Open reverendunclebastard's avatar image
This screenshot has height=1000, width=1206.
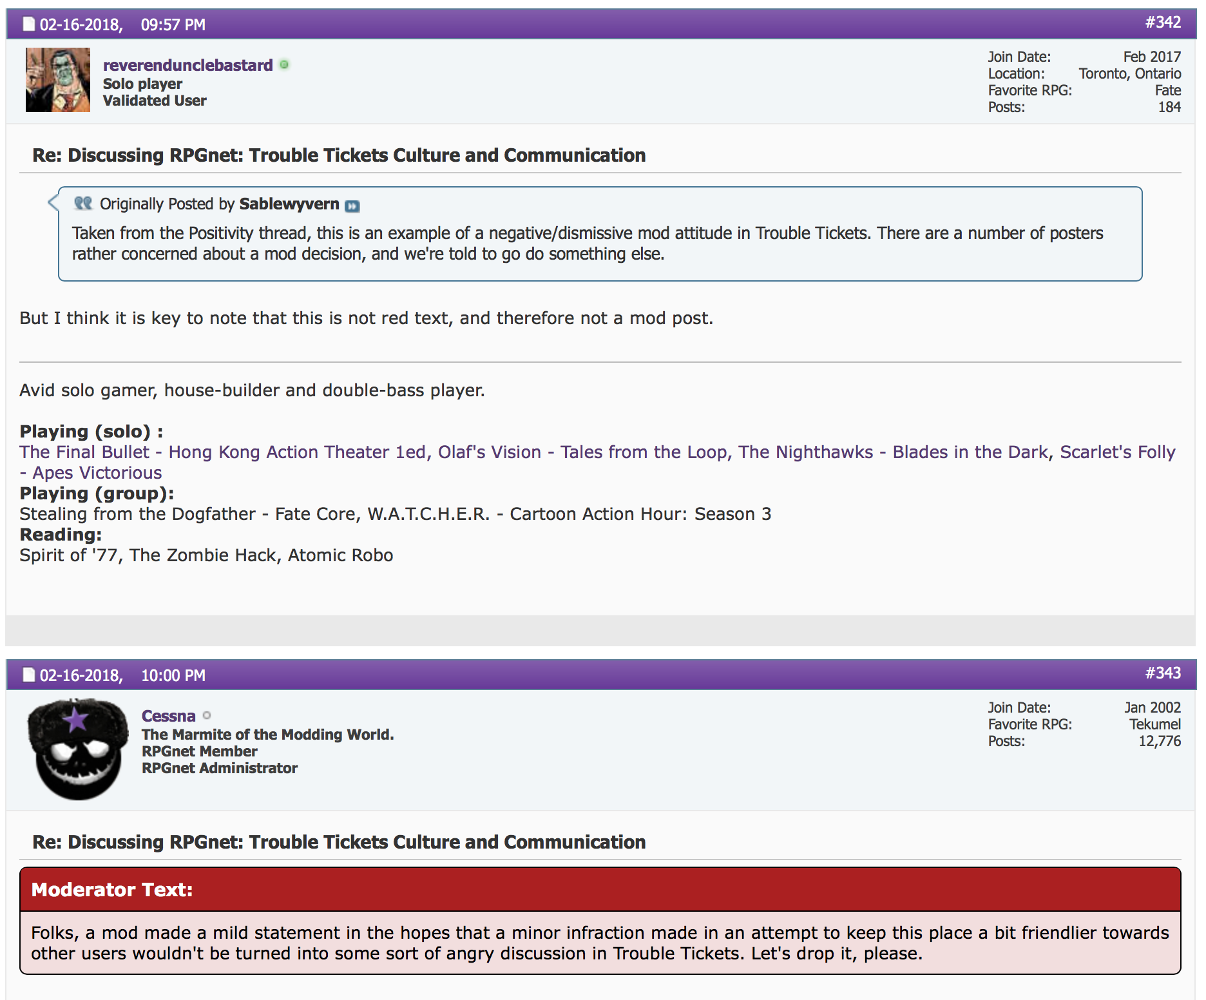point(58,80)
